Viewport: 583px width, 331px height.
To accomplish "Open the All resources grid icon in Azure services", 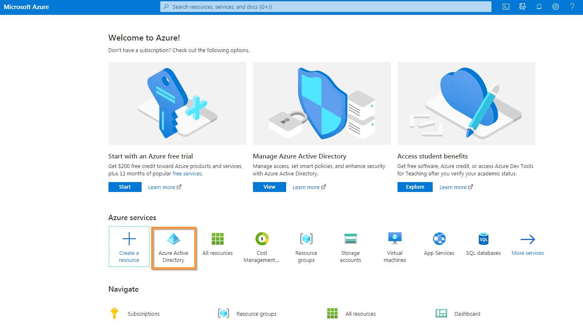I will [217, 239].
